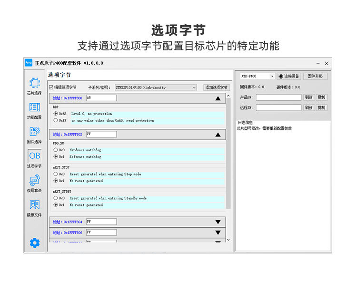Click 复制 next to 远程SN
The width and height of the screenshot is (357, 282).
pyautogui.click(x=321, y=107)
